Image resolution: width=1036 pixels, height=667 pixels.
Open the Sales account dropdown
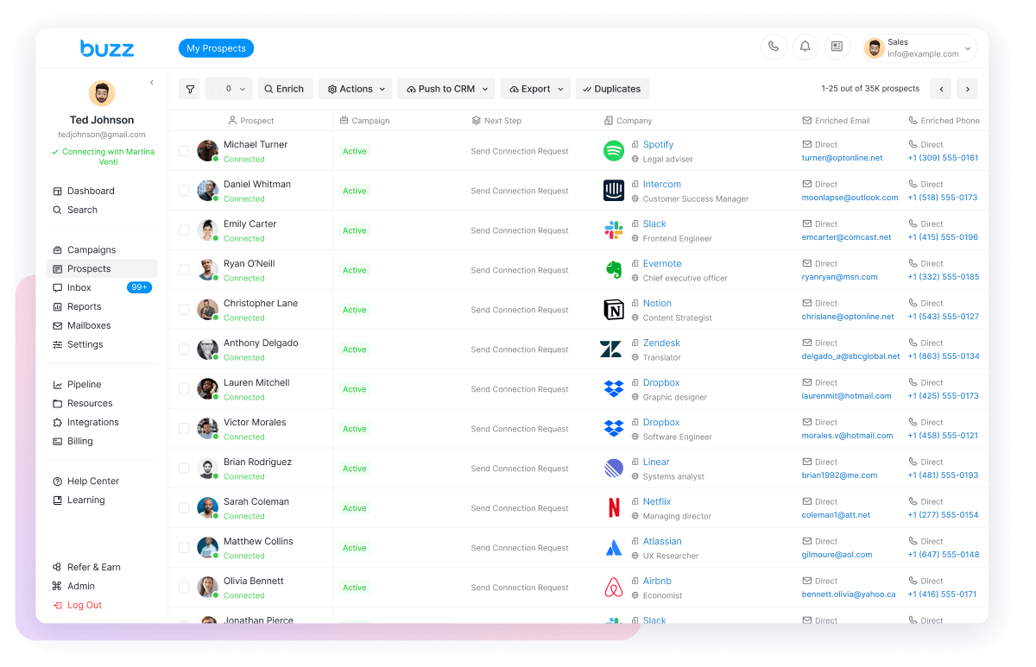[x=920, y=48]
